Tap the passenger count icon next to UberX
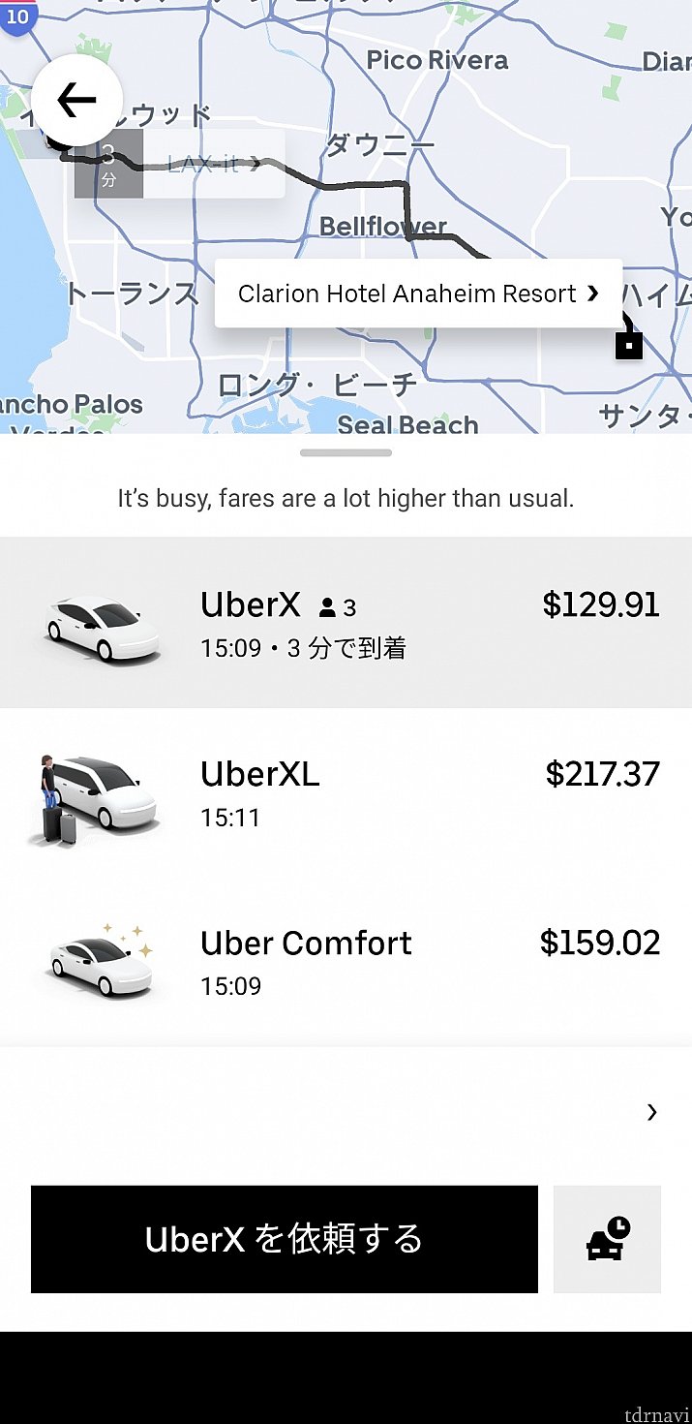This screenshot has height=1424, width=692. (326, 606)
